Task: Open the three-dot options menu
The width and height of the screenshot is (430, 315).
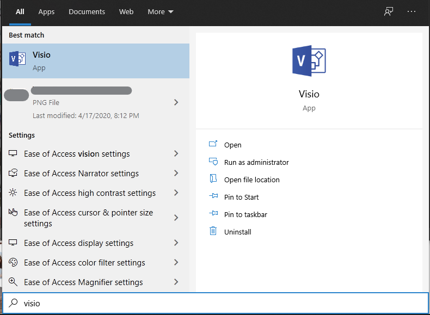Action: click(x=411, y=12)
